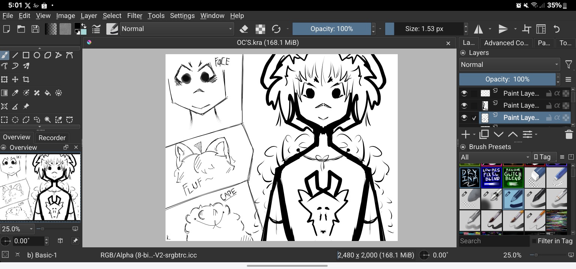Image resolution: width=576 pixels, height=269 pixels.
Task: Expand the add layer dropdown arrow
Action: coord(474,134)
